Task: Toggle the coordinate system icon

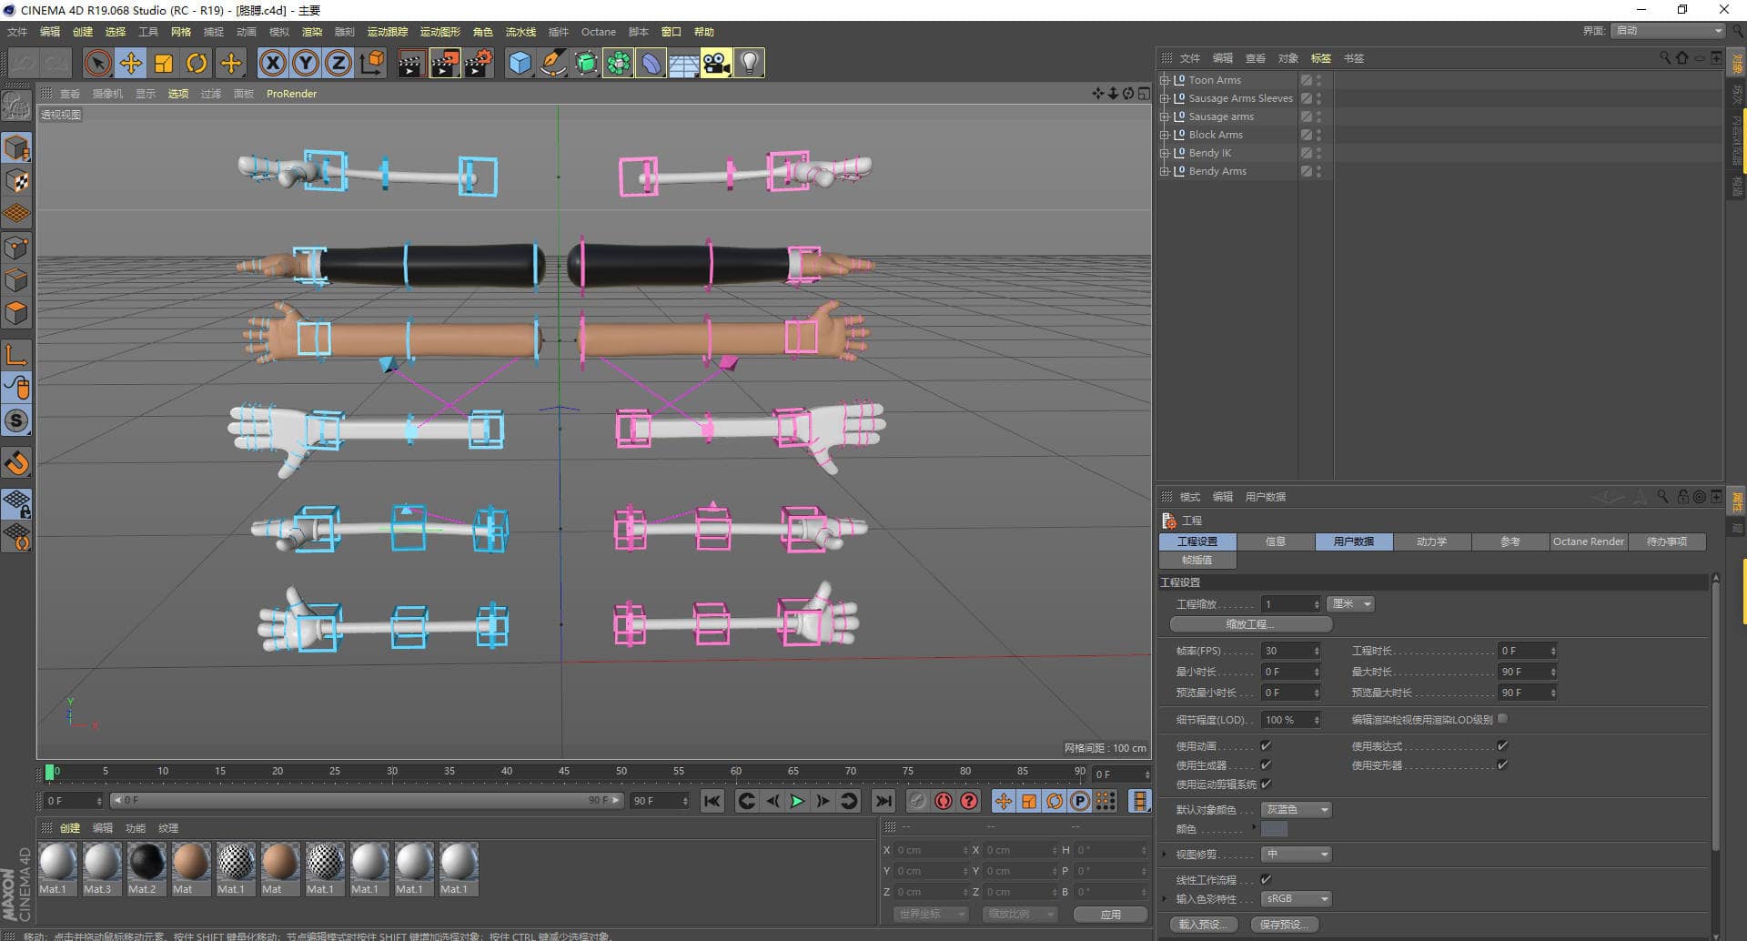Action: (371, 63)
